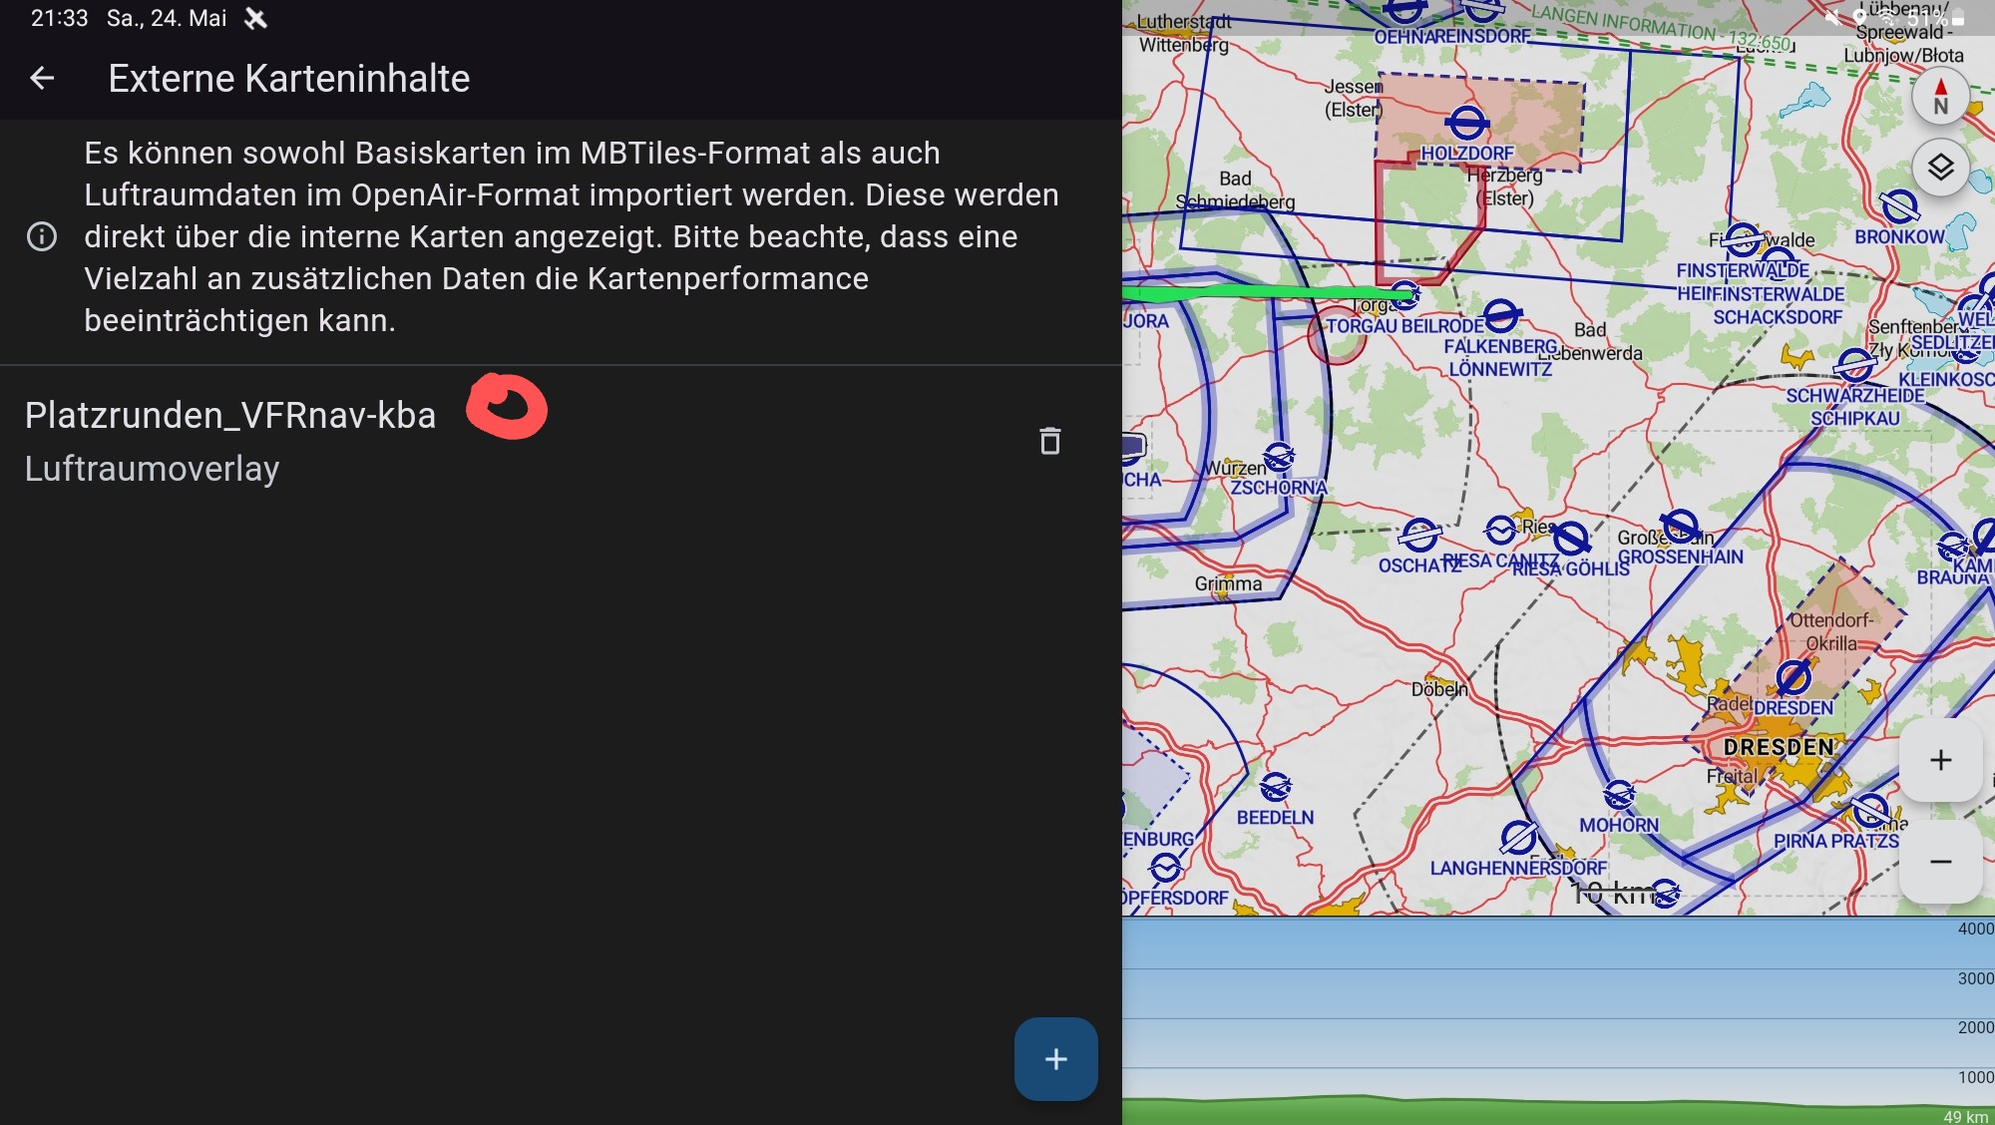1995x1125 pixels.
Task: Zoom in on the map
Action: tap(1940, 760)
